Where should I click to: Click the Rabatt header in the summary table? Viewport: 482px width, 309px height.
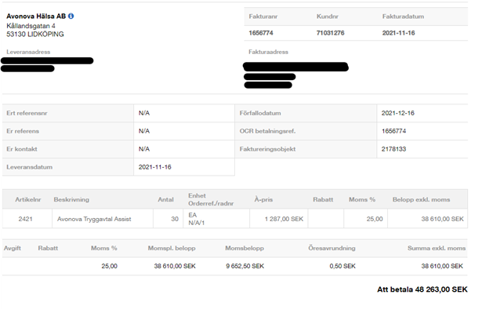click(48, 248)
